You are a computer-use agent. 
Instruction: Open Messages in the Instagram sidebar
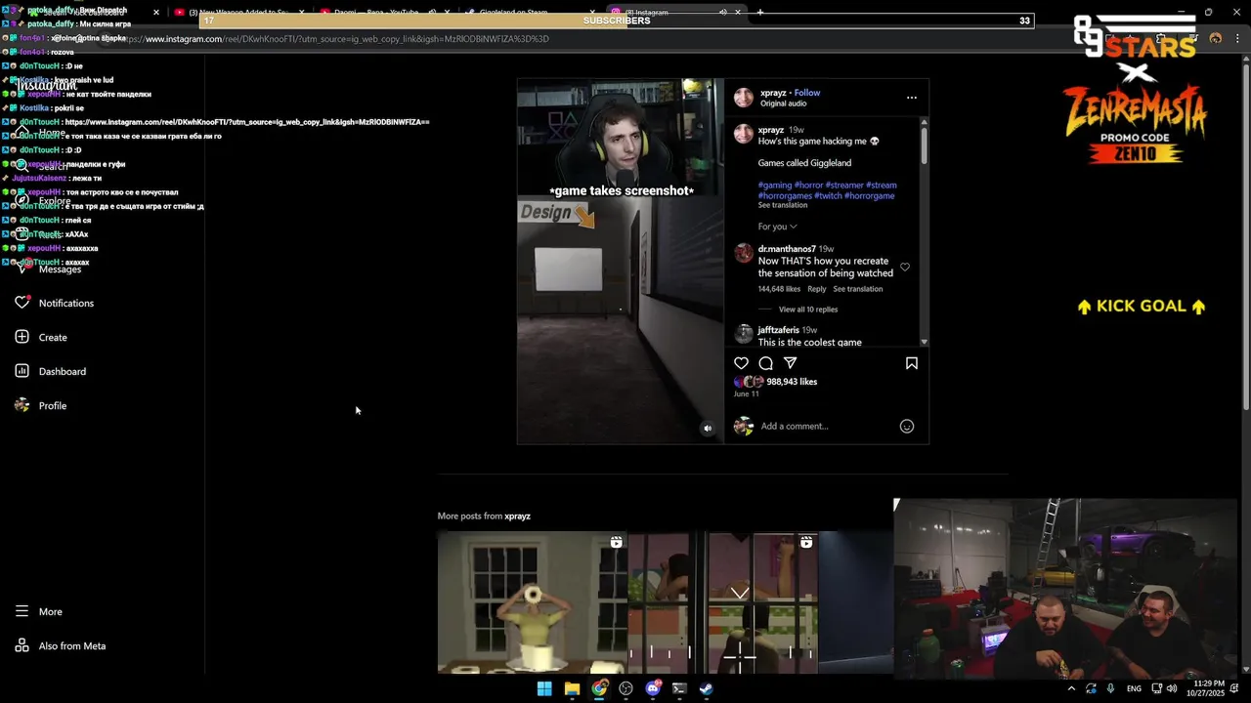point(48,269)
